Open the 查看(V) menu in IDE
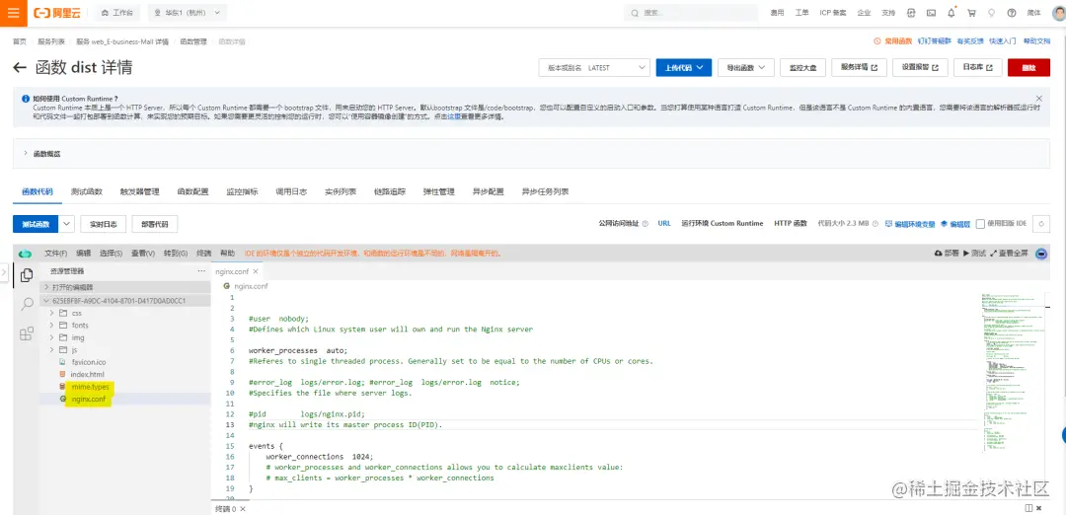The height and width of the screenshot is (515, 1066). pyautogui.click(x=143, y=253)
